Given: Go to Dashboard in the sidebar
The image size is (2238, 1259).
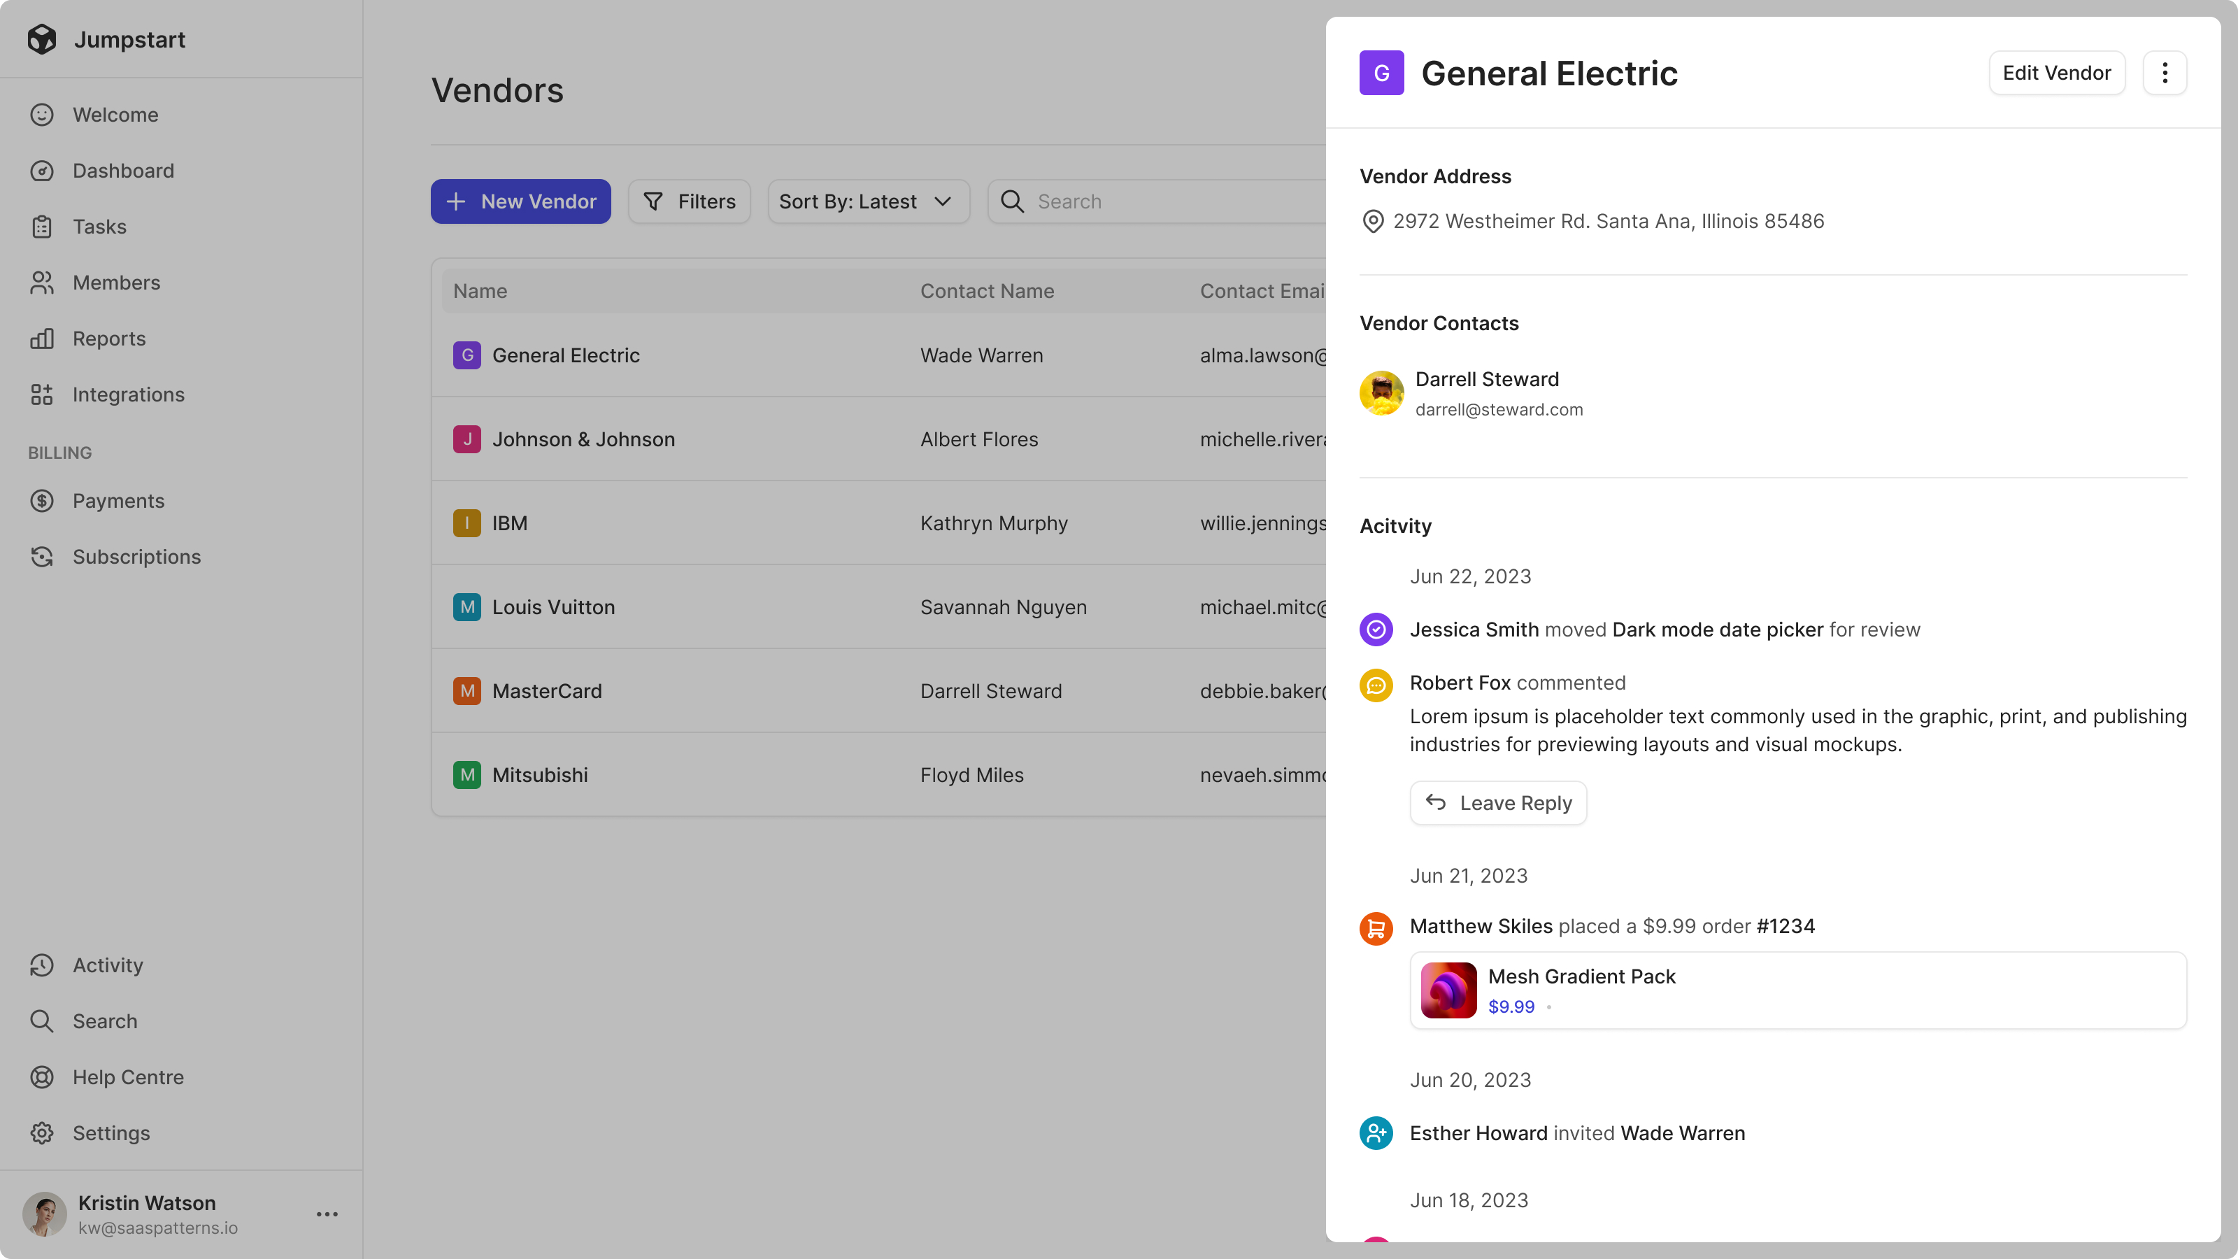Looking at the screenshot, I should (x=122, y=170).
